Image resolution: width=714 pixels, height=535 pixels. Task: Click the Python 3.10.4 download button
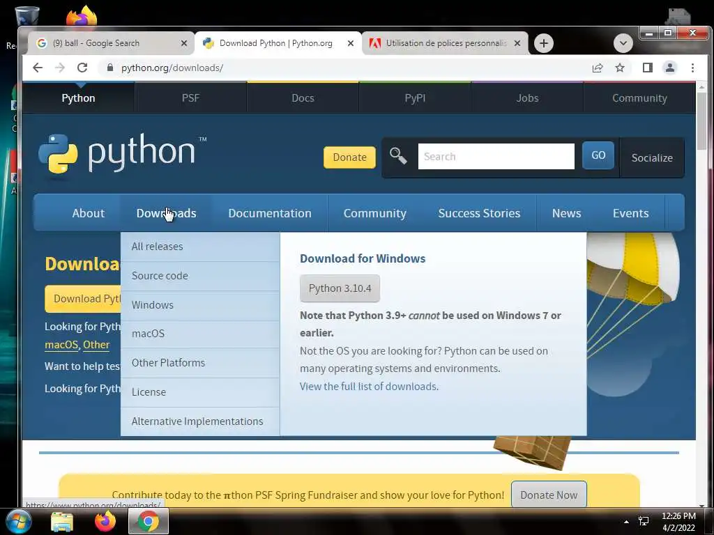coord(340,288)
